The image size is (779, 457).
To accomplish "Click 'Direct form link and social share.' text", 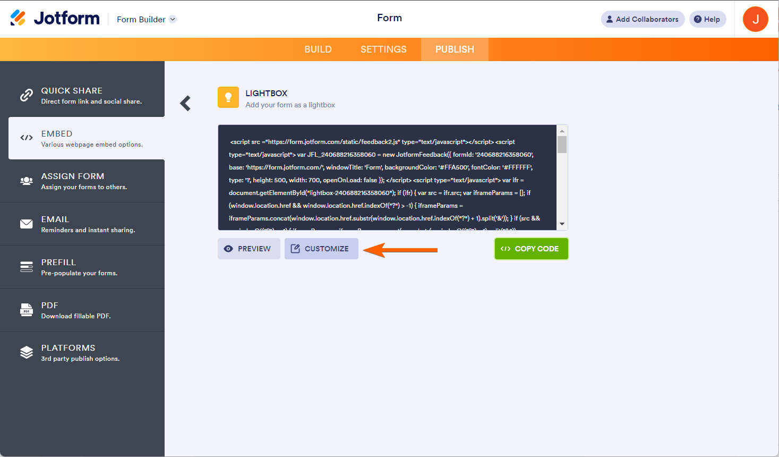I will [x=91, y=101].
